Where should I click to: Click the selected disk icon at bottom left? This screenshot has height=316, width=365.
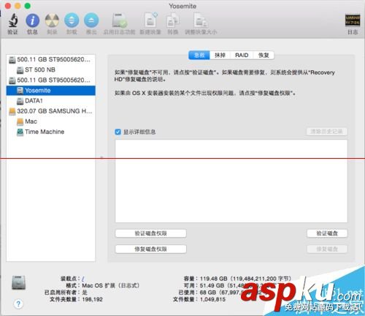18,283
